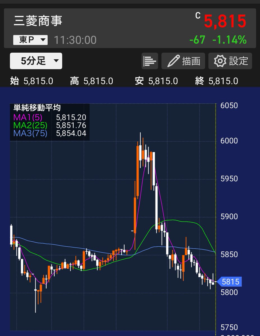The height and width of the screenshot is (336, 260).
Task: Click the 終 5,815.0 close value
Action: (217, 81)
